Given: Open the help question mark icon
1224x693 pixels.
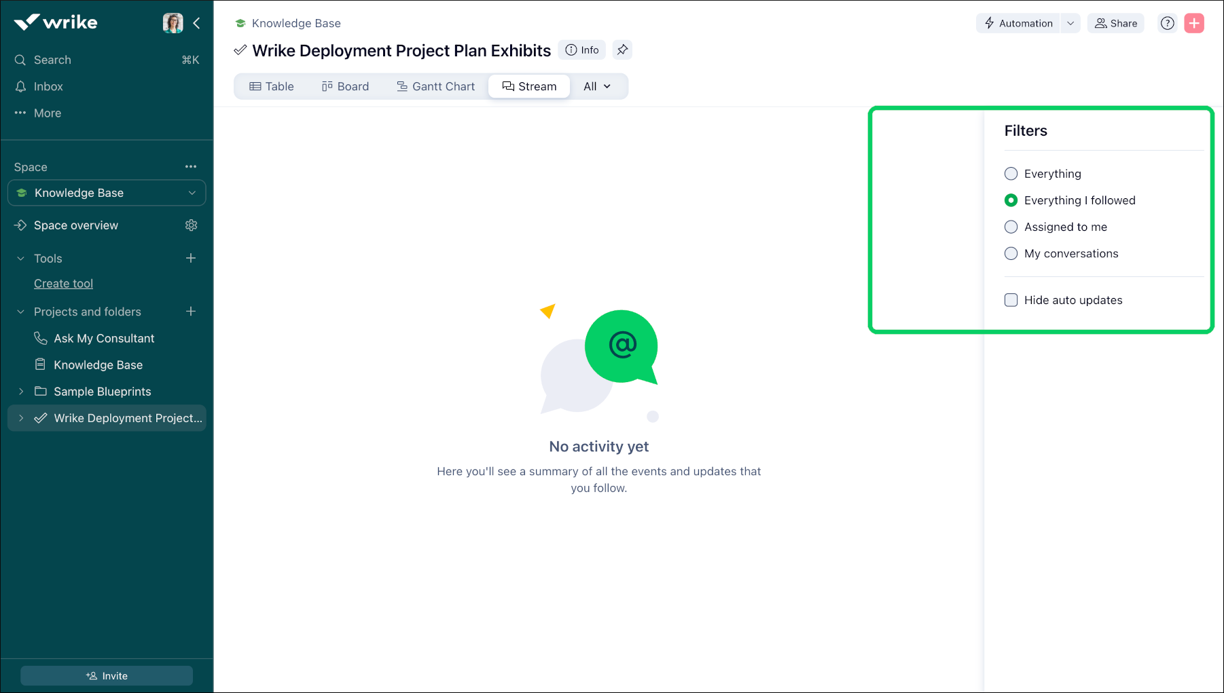Looking at the screenshot, I should pos(1167,23).
